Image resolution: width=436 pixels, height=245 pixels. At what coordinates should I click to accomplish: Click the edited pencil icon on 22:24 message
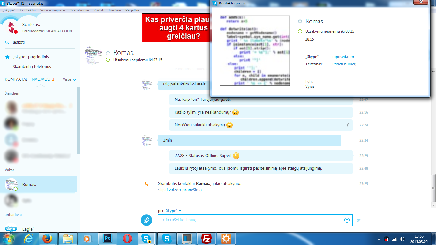point(347,125)
